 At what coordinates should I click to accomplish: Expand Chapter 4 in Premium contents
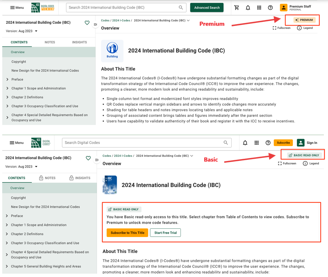click(x=7, y=118)
